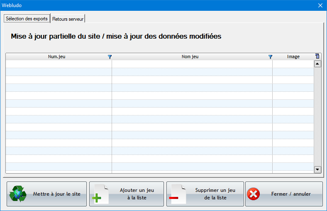The height and width of the screenshot is (211, 327).
Task: Open the Num.jeu column filter icon
Action: tap(110, 57)
